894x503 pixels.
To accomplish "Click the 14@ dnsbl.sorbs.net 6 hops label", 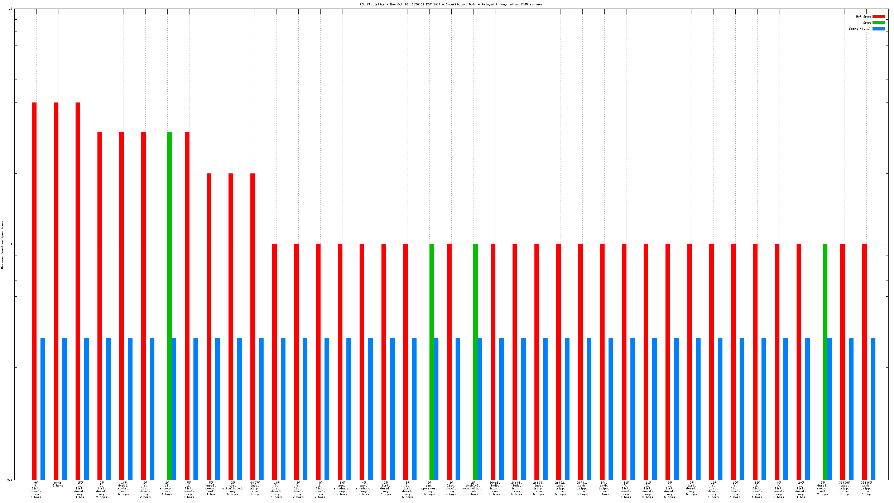I will [123, 488].
